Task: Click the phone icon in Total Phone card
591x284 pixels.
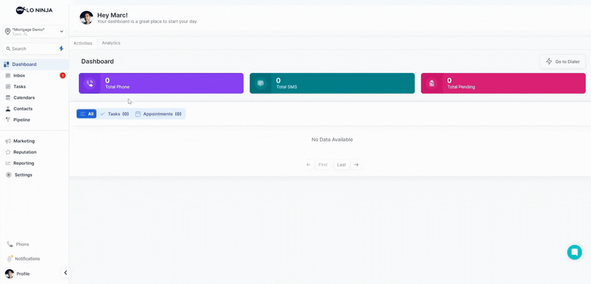Action: click(90, 83)
